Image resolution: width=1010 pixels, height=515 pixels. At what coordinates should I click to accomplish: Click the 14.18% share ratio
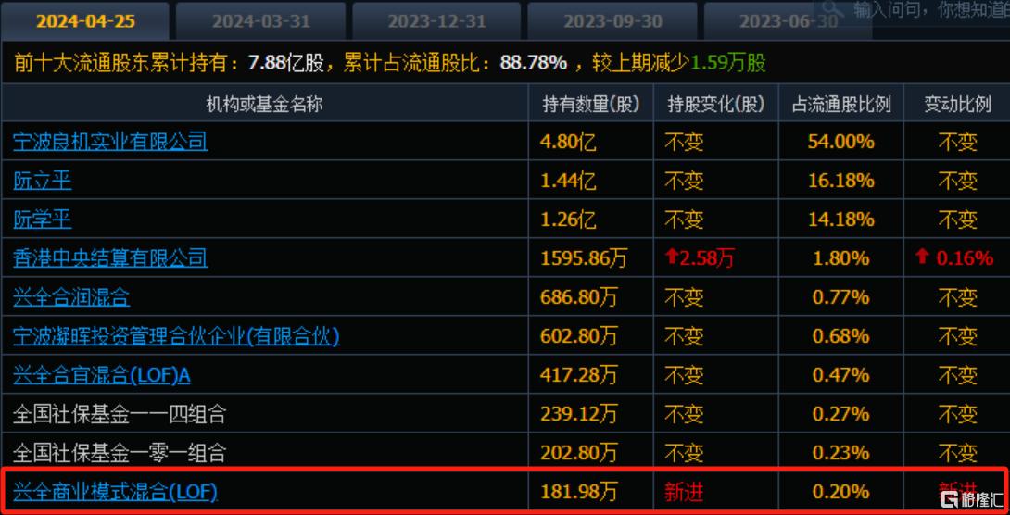(x=841, y=220)
